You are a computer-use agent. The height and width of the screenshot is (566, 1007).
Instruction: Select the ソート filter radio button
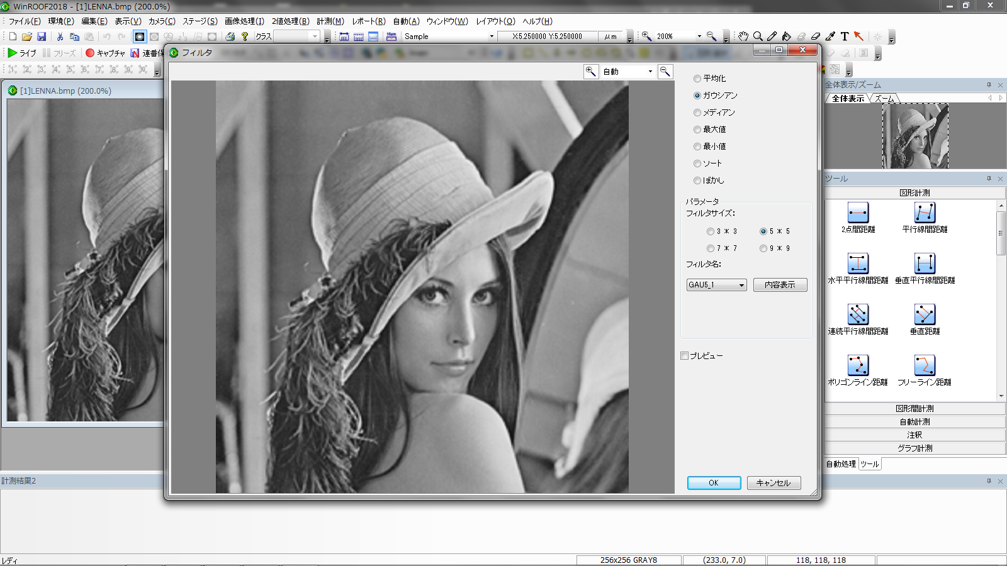pyautogui.click(x=697, y=164)
